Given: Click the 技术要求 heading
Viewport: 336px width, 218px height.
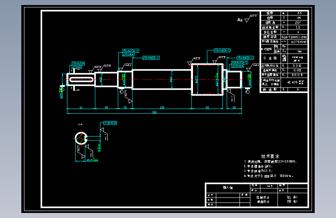Looking at the screenshot, I should click(x=270, y=156).
